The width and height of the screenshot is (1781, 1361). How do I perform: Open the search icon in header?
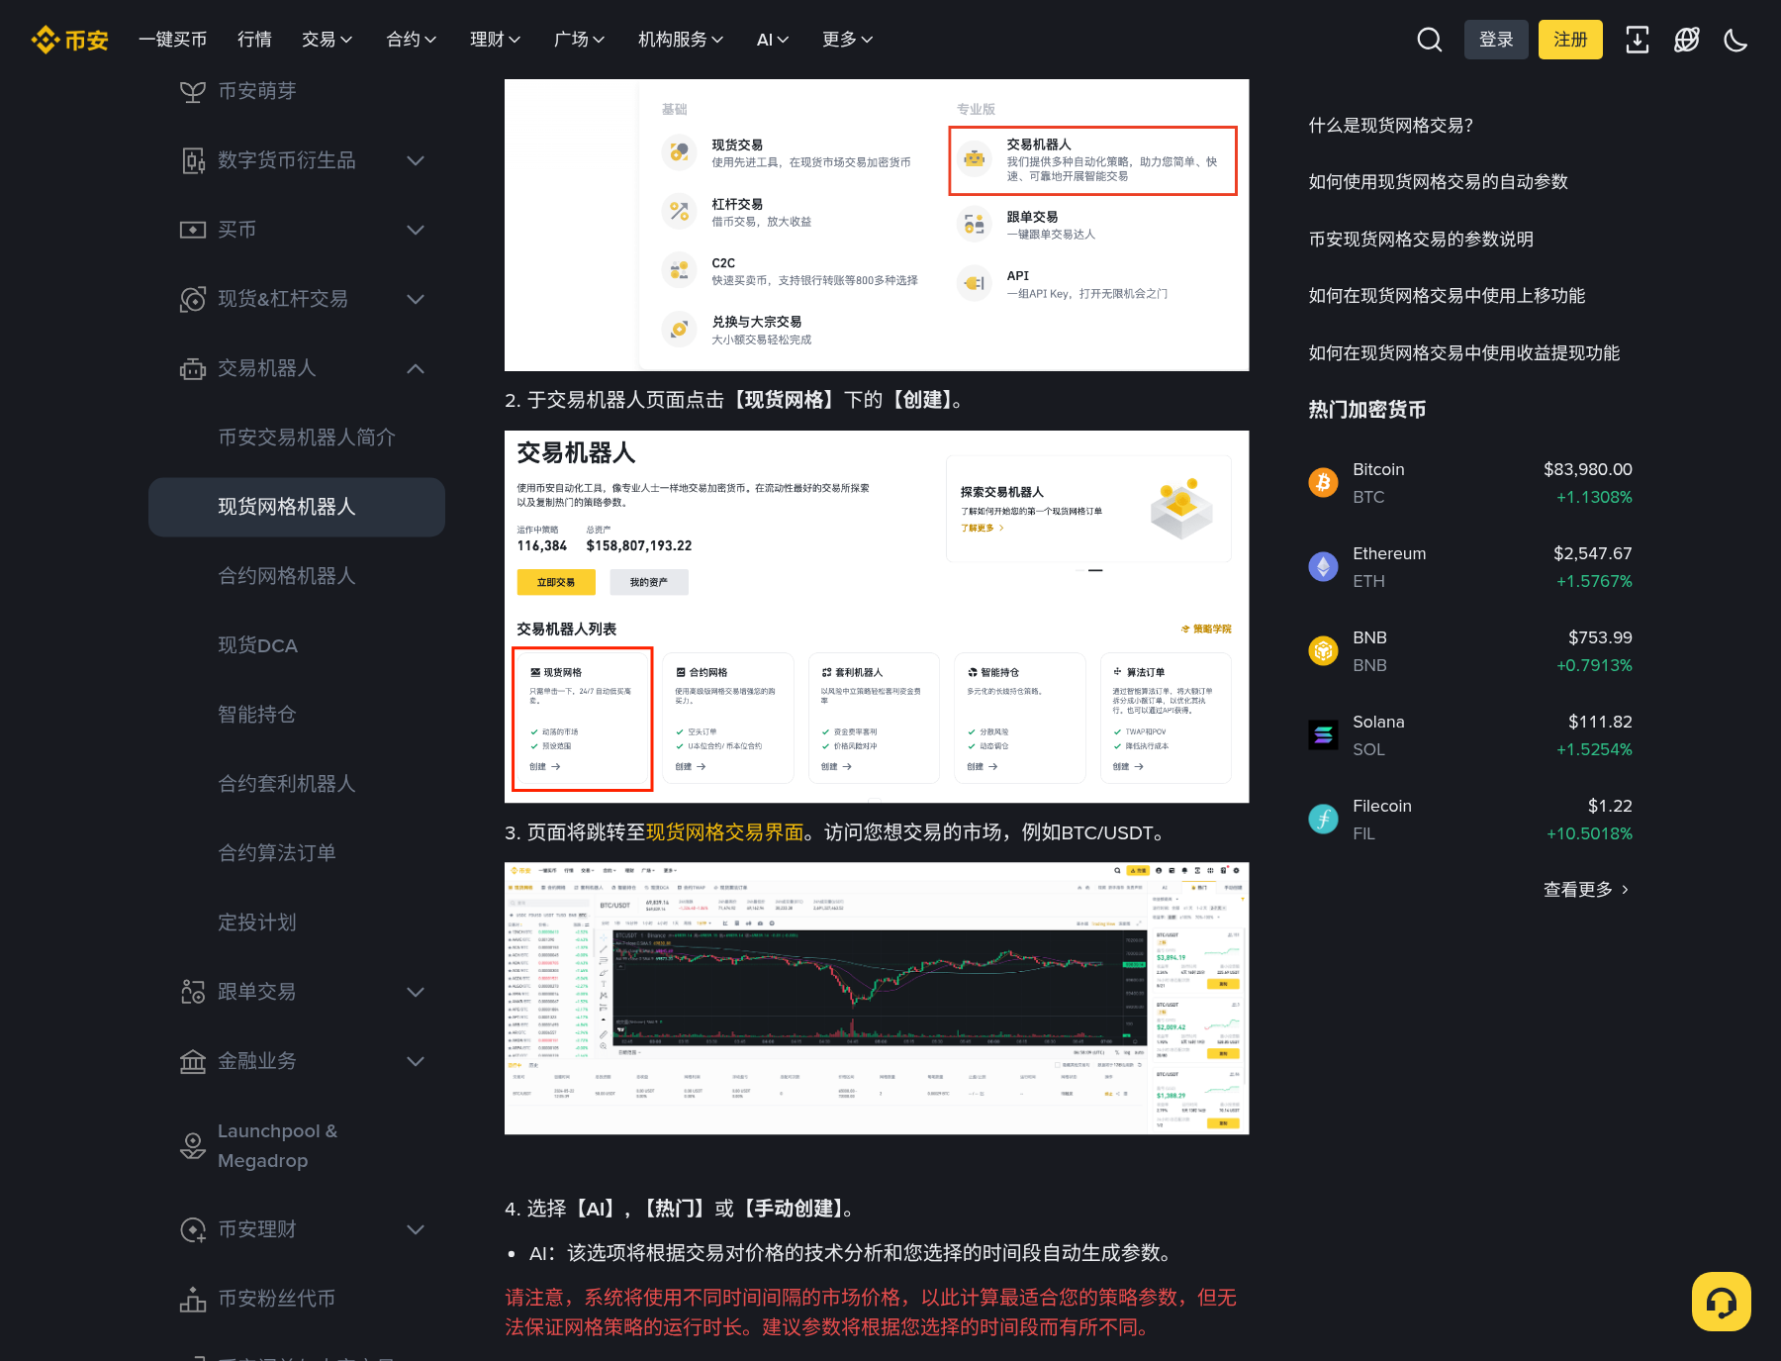coord(1429,40)
